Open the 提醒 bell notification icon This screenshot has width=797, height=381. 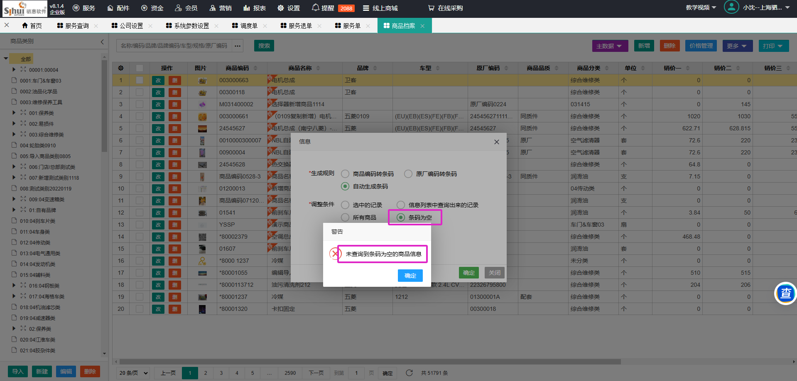(316, 8)
